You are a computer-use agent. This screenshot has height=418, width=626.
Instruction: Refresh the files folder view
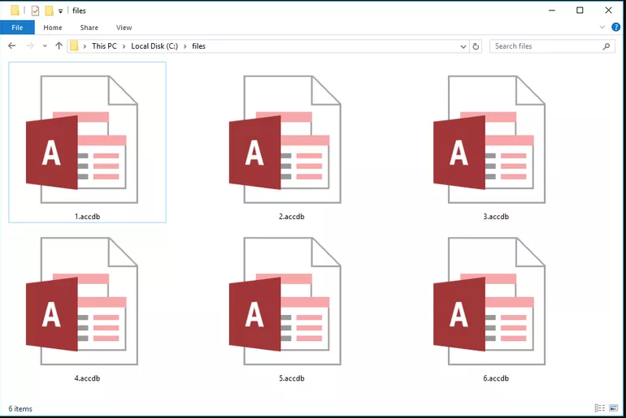click(476, 46)
